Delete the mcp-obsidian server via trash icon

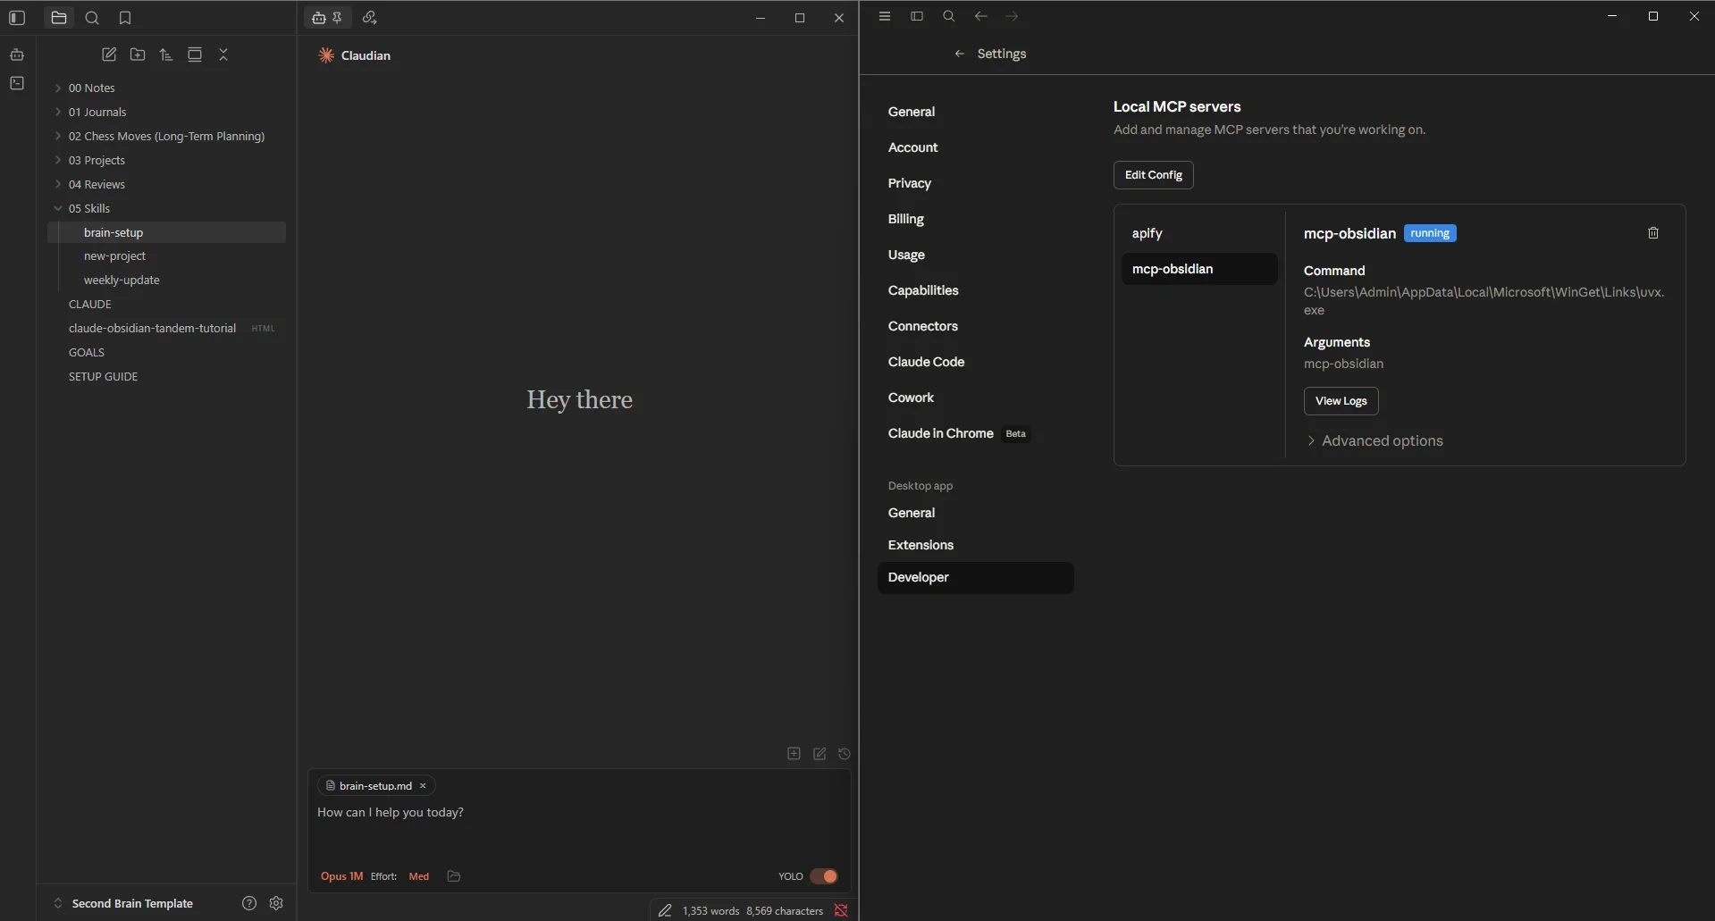click(x=1653, y=233)
